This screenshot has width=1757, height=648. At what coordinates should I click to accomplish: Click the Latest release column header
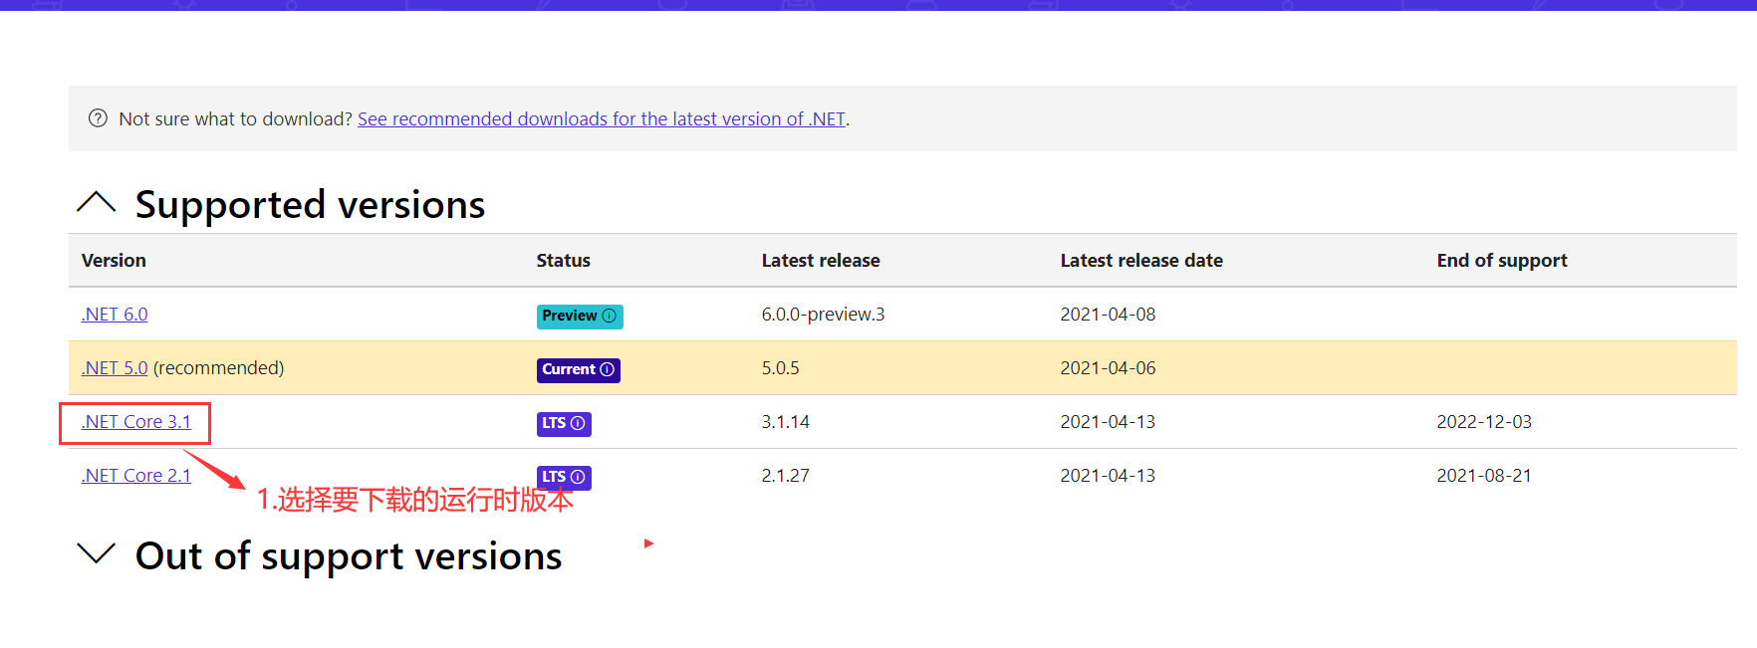[821, 261]
